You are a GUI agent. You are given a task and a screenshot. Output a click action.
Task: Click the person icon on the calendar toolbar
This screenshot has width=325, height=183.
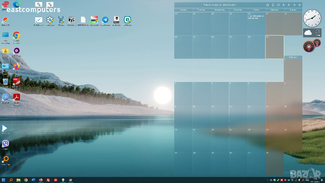(x=283, y=5)
